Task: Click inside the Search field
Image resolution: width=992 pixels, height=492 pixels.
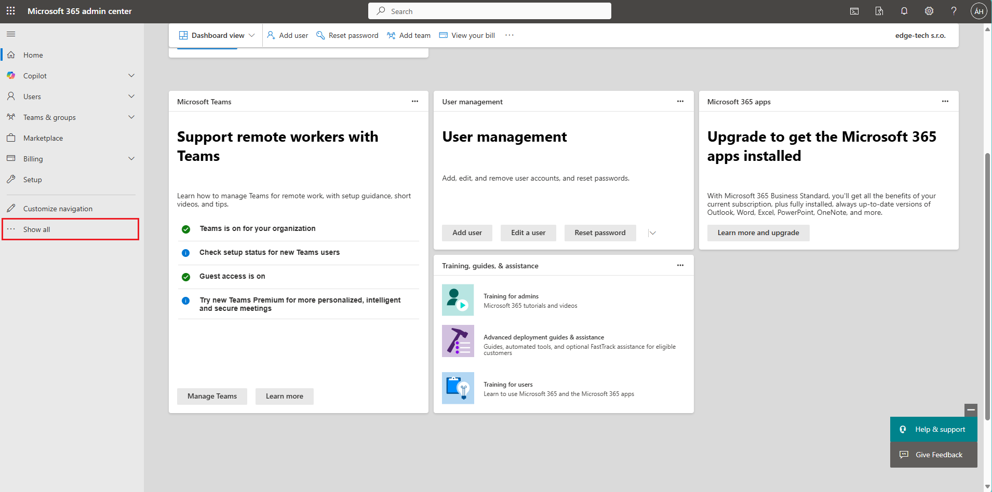Action: [x=489, y=10]
